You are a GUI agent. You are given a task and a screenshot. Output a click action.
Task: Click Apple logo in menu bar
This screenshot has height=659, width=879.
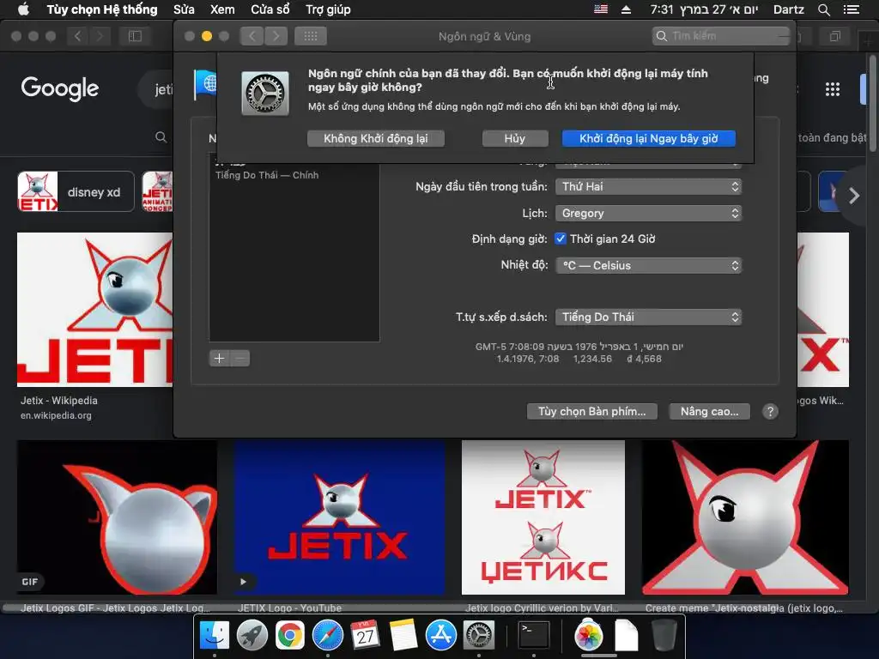click(23, 9)
